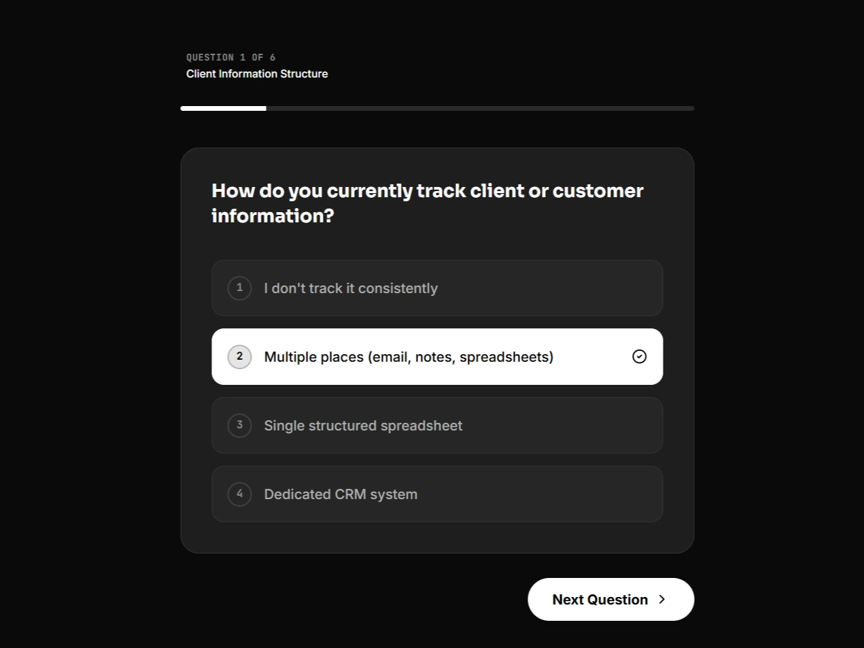The height and width of the screenshot is (648, 864).
Task: Click the "Client Information Structure" heading
Action: click(257, 73)
